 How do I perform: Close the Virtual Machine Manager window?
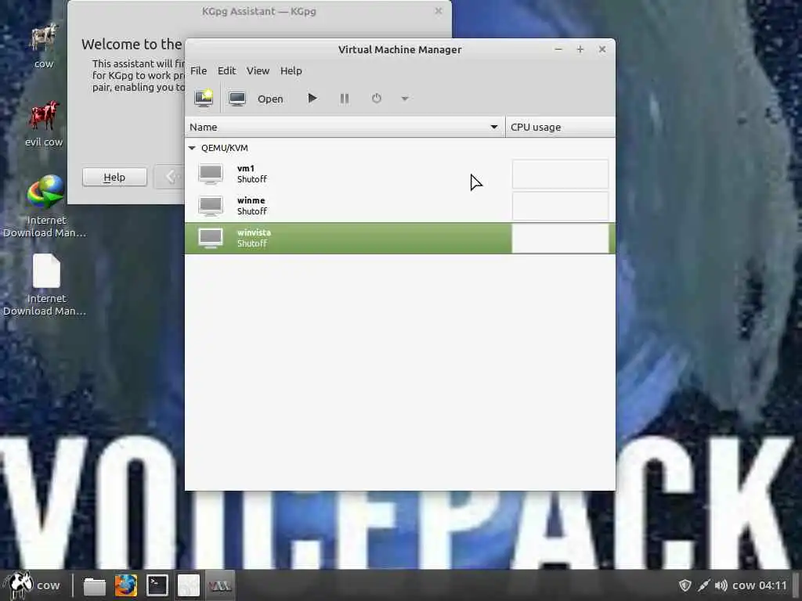[602, 49]
